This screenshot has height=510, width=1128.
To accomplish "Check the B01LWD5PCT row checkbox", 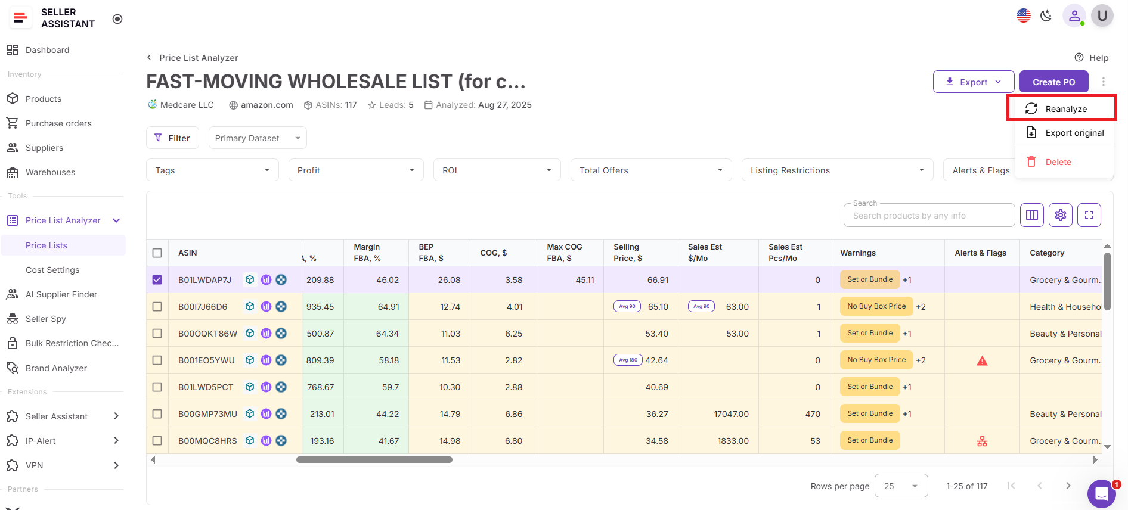I will click(x=157, y=387).
